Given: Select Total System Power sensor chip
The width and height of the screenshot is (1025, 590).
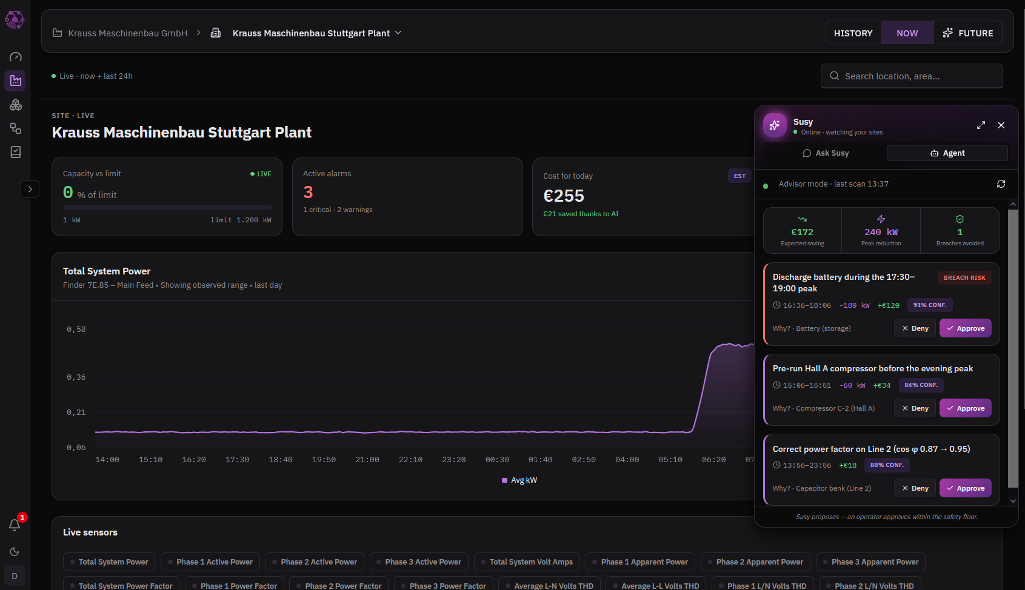Looking at the screenshot, I should coord(109,562).
